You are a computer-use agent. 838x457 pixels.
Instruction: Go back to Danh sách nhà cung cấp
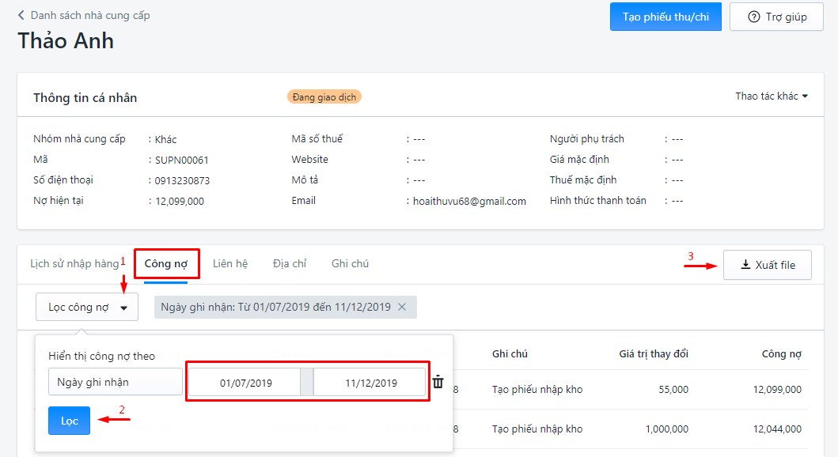coord(89,16)
